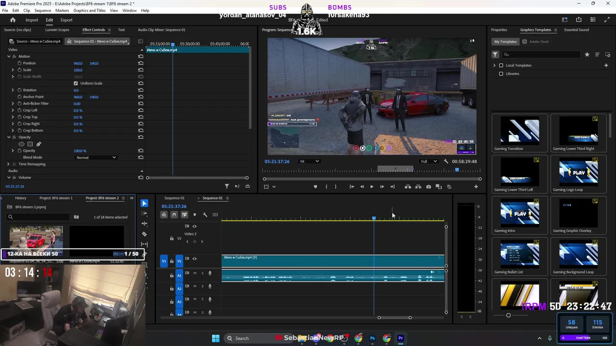Toggle the Local Templates checkbox
The width and height of the screenshot is (616, 346).
501,65
